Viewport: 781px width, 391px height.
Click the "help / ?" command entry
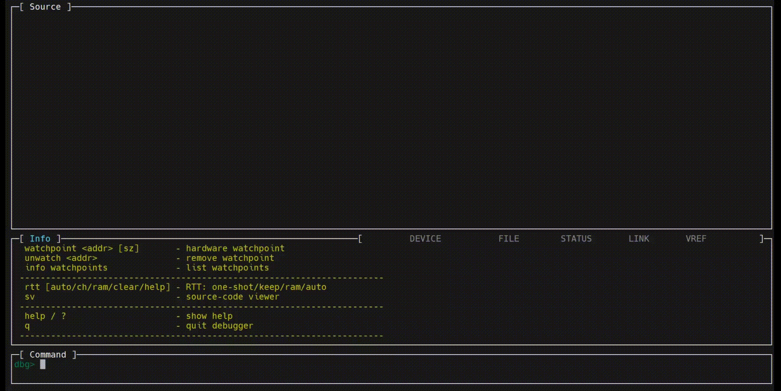click(45, 316)
